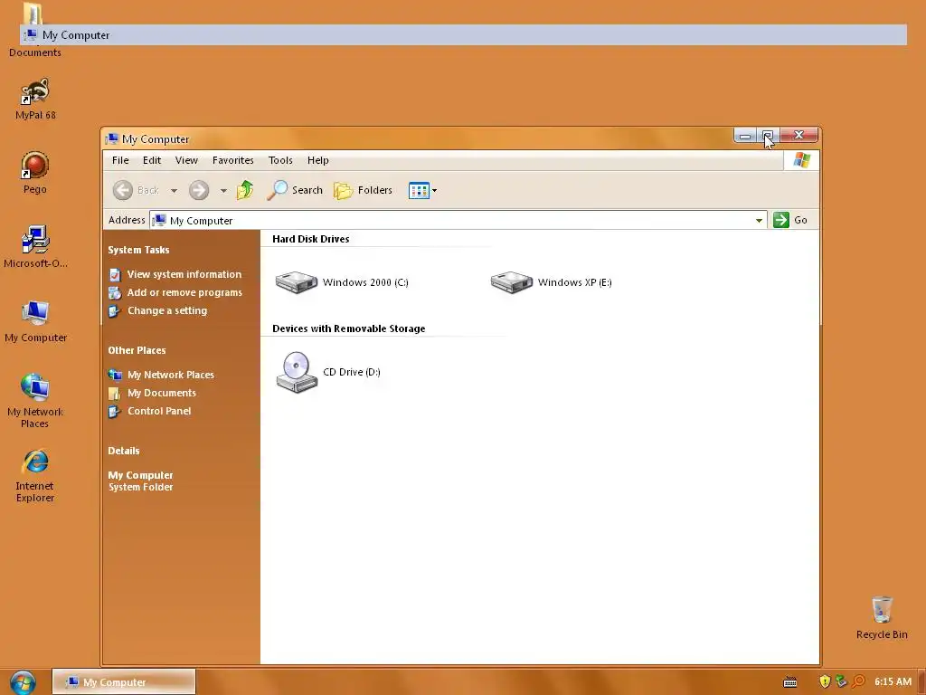Select the CD Drive (D:) icon

coord(297,372)
